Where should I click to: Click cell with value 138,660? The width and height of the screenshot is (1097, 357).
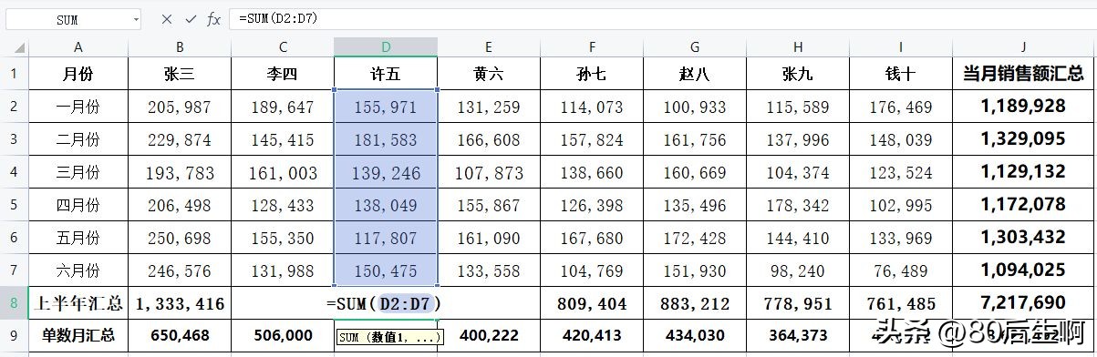(x=592, y=172)
